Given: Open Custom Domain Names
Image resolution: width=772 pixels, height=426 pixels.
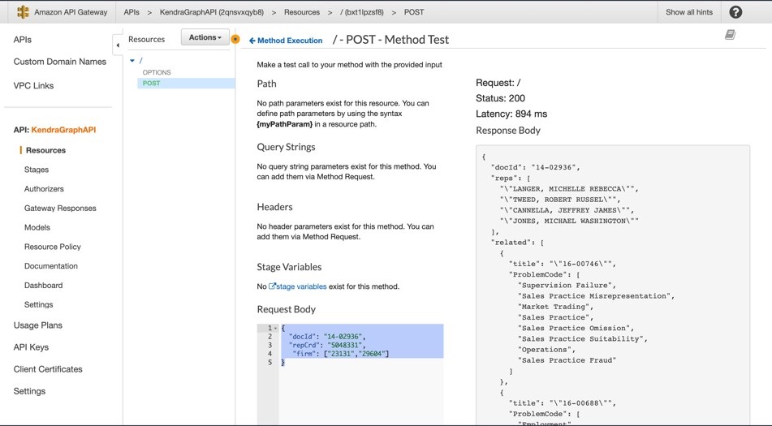Looking at the screenshot, I should 59,62.
